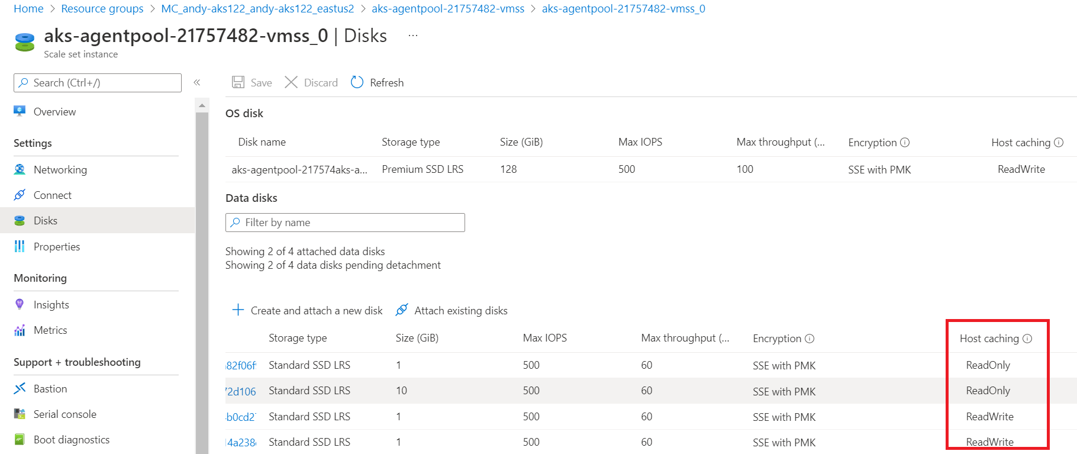Click the sidebar scrollbar up arrow
Viewport: 1077px width, 454px height.
(202, 106)
